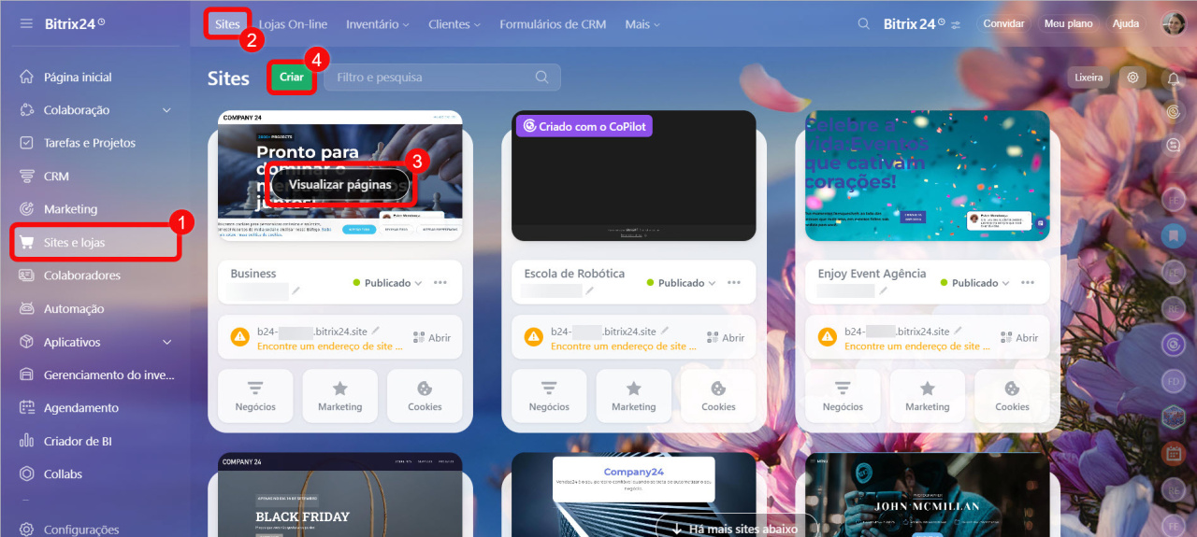Collapse the left menu via hamburger icon
This screenshot has width=1197, height=537.
point(26,23)
